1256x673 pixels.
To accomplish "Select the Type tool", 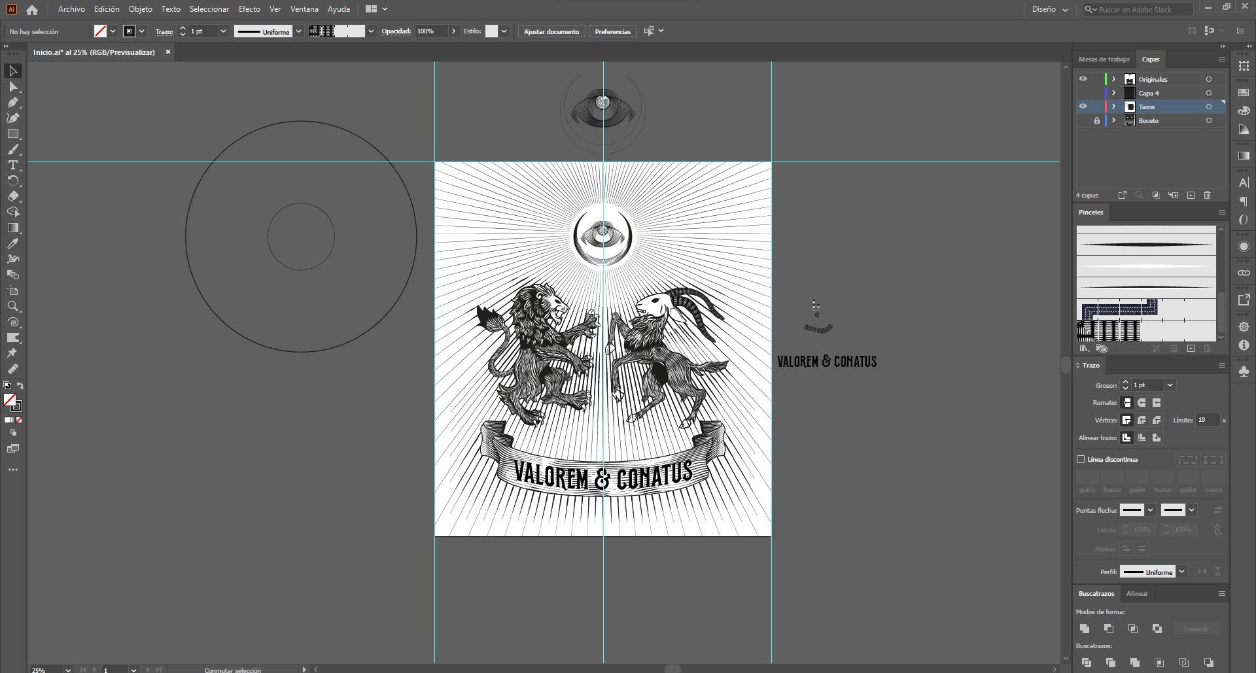I will coord(13,165).
